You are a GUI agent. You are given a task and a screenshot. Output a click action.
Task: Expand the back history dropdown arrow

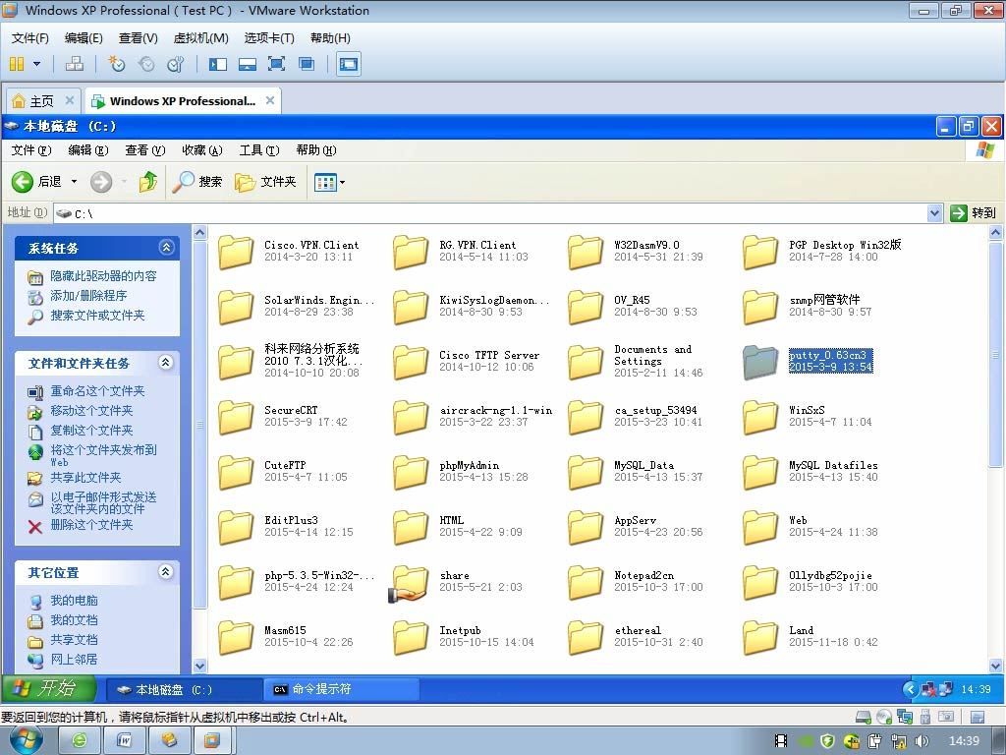[x=74, y=182]
